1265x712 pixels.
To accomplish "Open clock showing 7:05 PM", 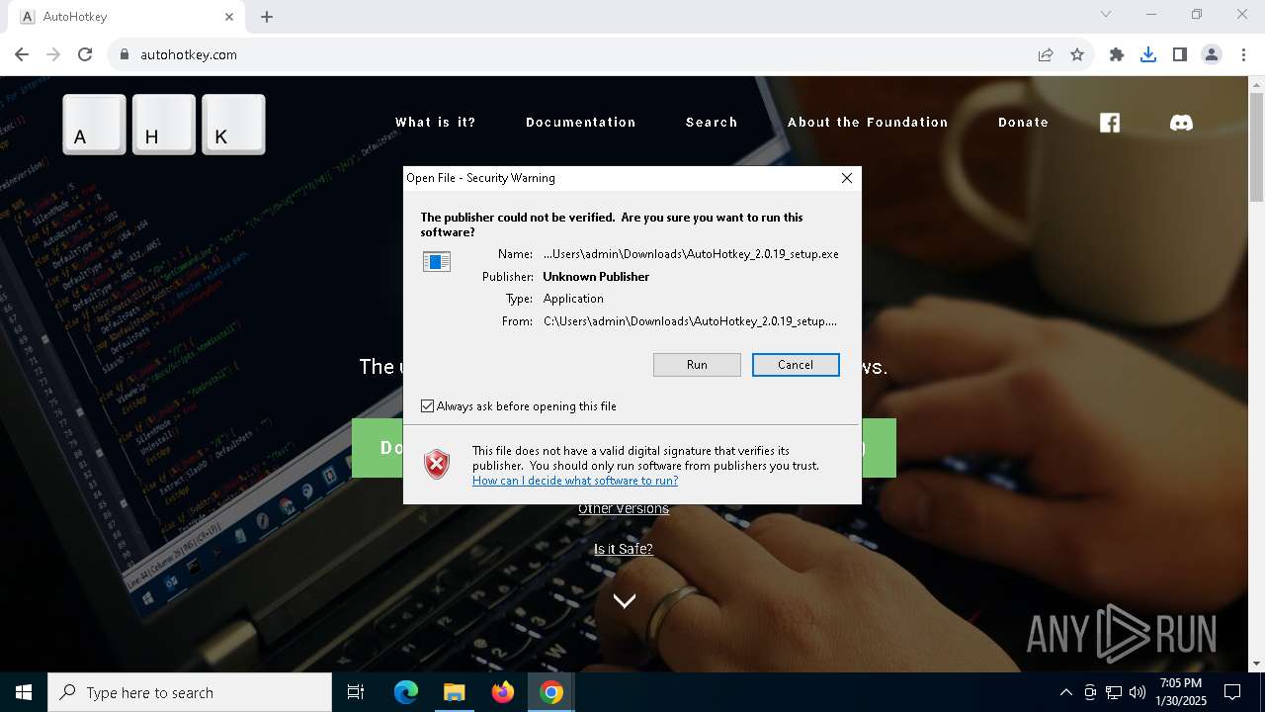I will coord(1182,692).
